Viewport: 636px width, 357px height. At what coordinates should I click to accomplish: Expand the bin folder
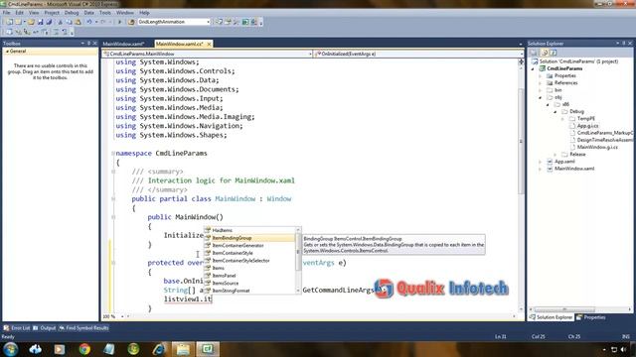coord(541,90)
